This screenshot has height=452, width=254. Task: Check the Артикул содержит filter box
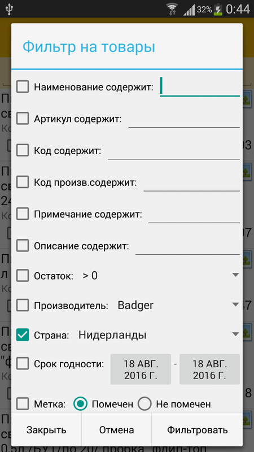[x=23, y=119]
